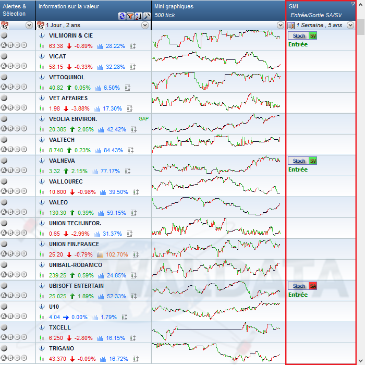Open the hammer settings tool icon
The image size is (365, 365).
click(147, 16)
